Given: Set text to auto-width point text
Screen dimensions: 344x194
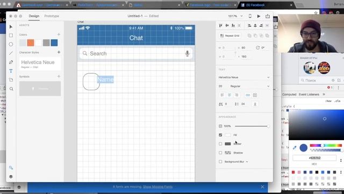Looking at the screenshot, I should pos(248,95).
